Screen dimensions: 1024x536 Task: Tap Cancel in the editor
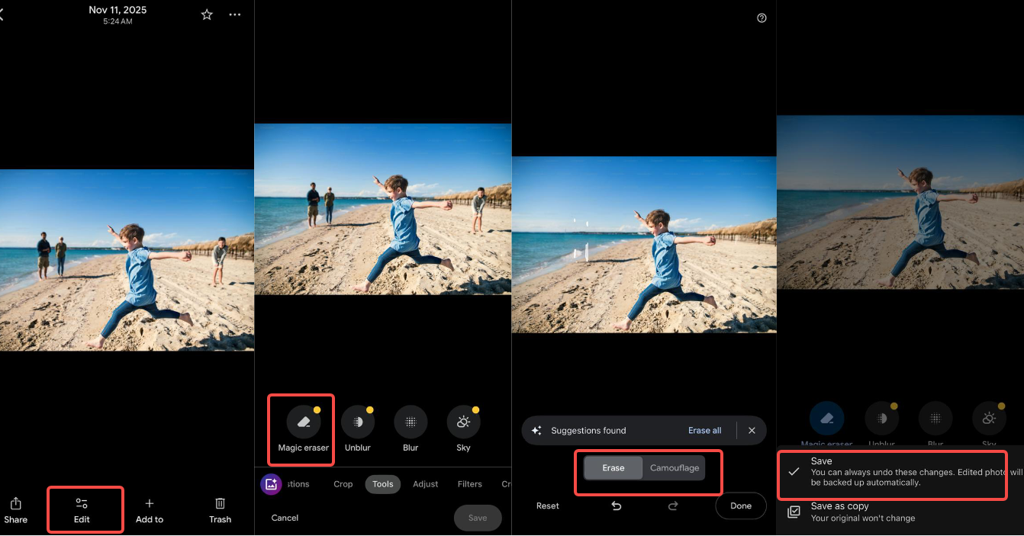pos(285,518)
